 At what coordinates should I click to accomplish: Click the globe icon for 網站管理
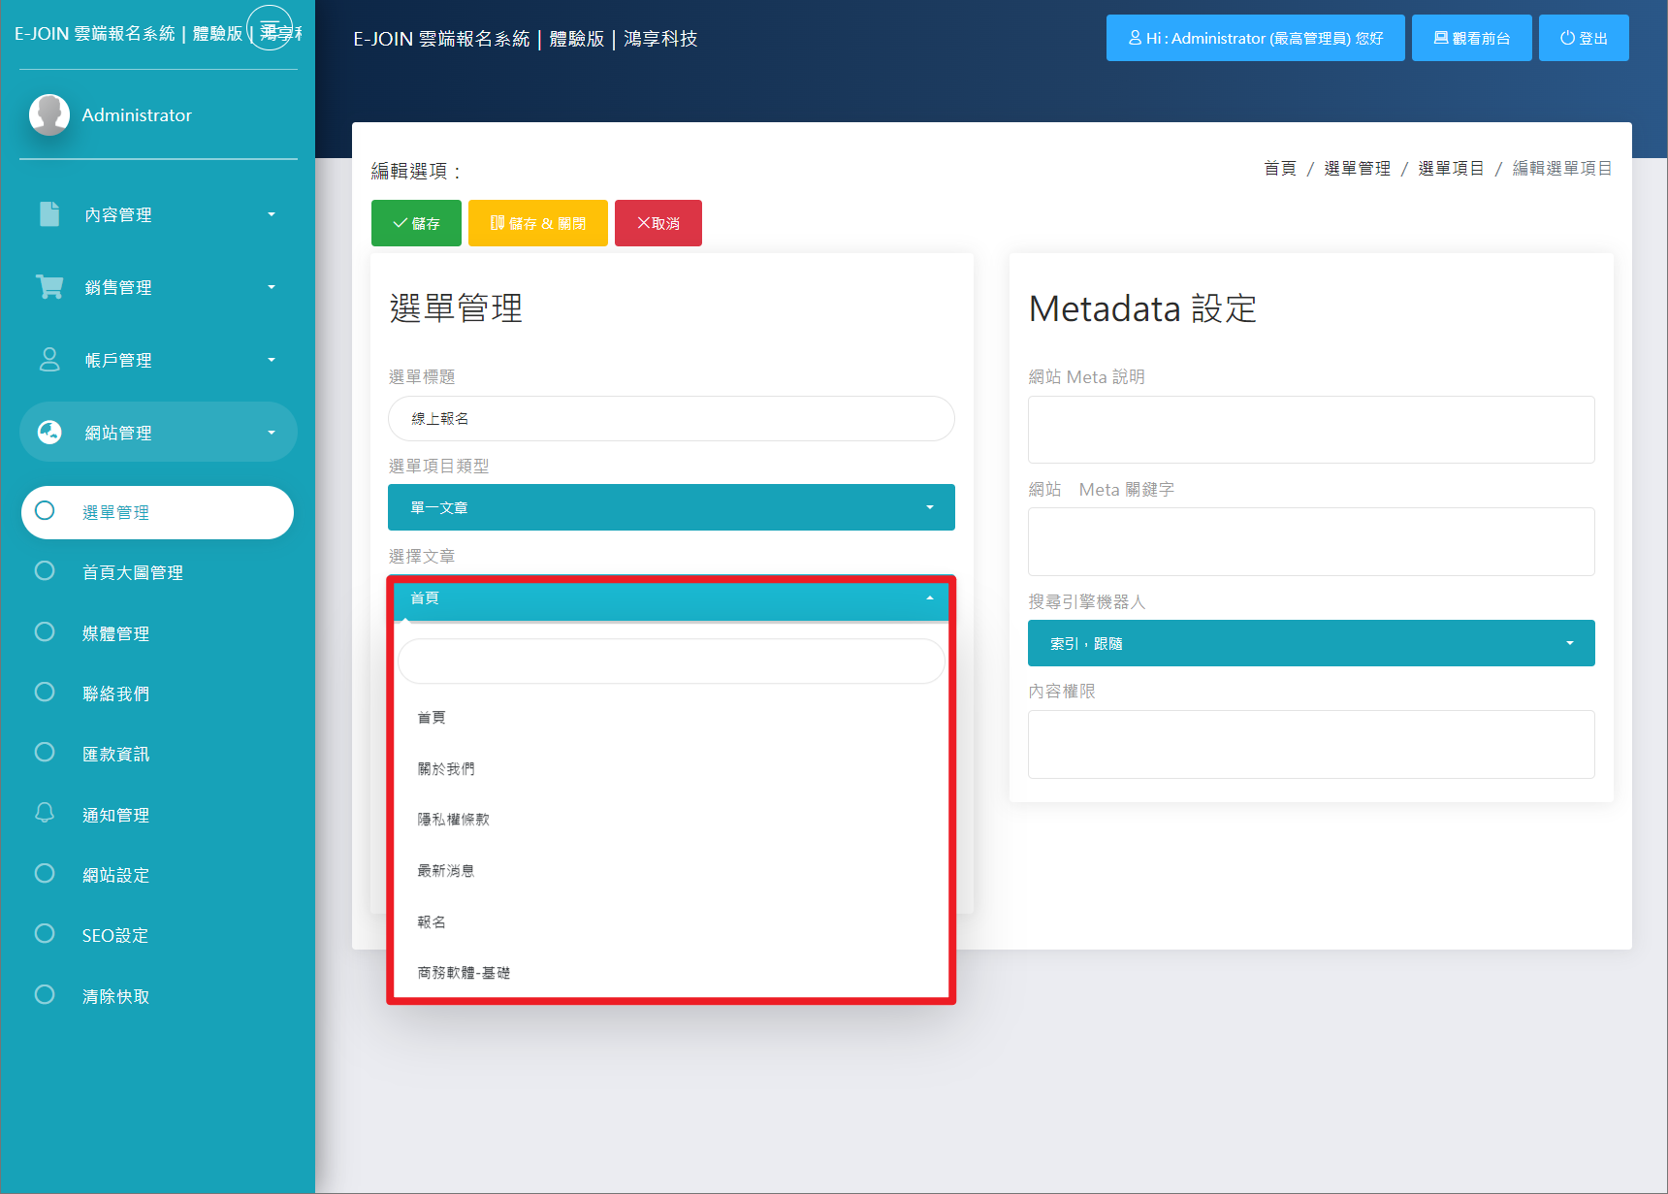49,433
